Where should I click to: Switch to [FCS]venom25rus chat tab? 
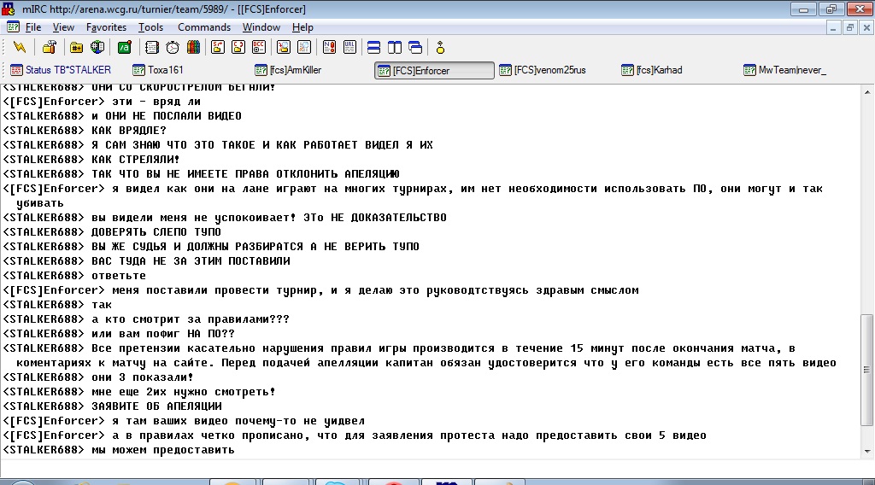pyautogui.click(x=549, y=70)
